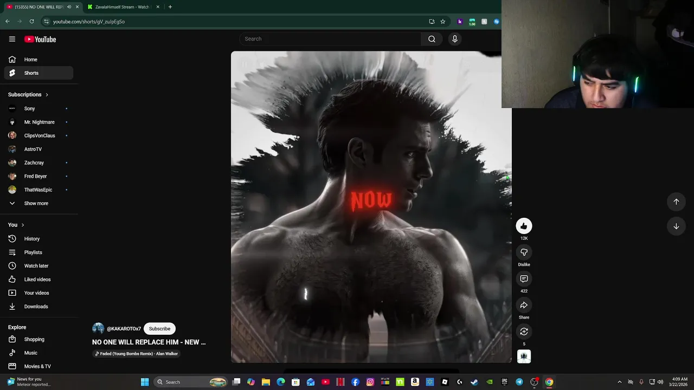Image resolution: width=694 pixels, height=390 pixels.
Task: Open the Windows Start menu
Action: click(x=145, y=382)
